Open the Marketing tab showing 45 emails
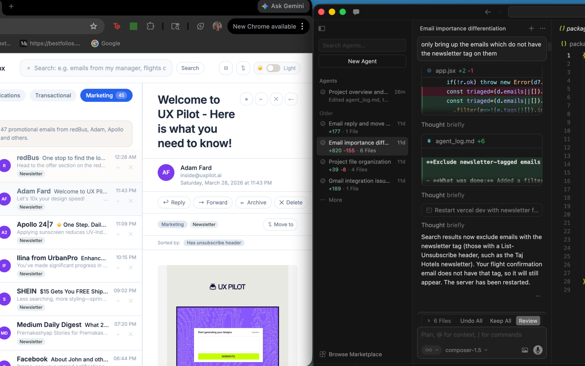The width and height of the screenshot is (585, 366). point(106,95)
